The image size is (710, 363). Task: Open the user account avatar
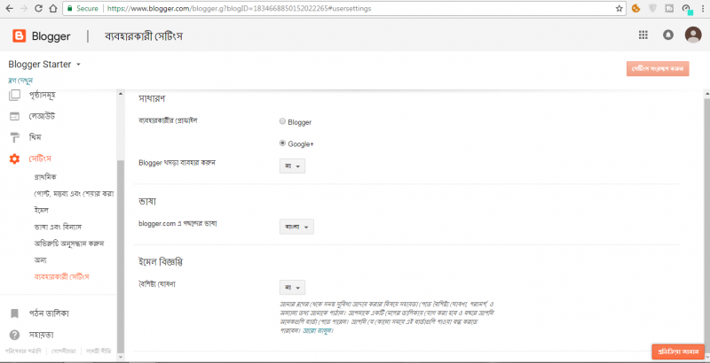point(692,35)
